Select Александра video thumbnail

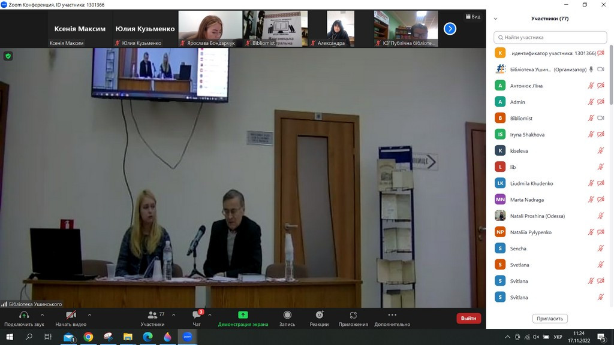click(341, 29)
